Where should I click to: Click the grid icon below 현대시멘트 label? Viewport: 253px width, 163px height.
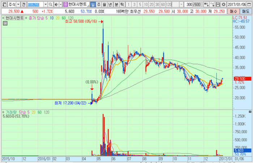(5, 23)
